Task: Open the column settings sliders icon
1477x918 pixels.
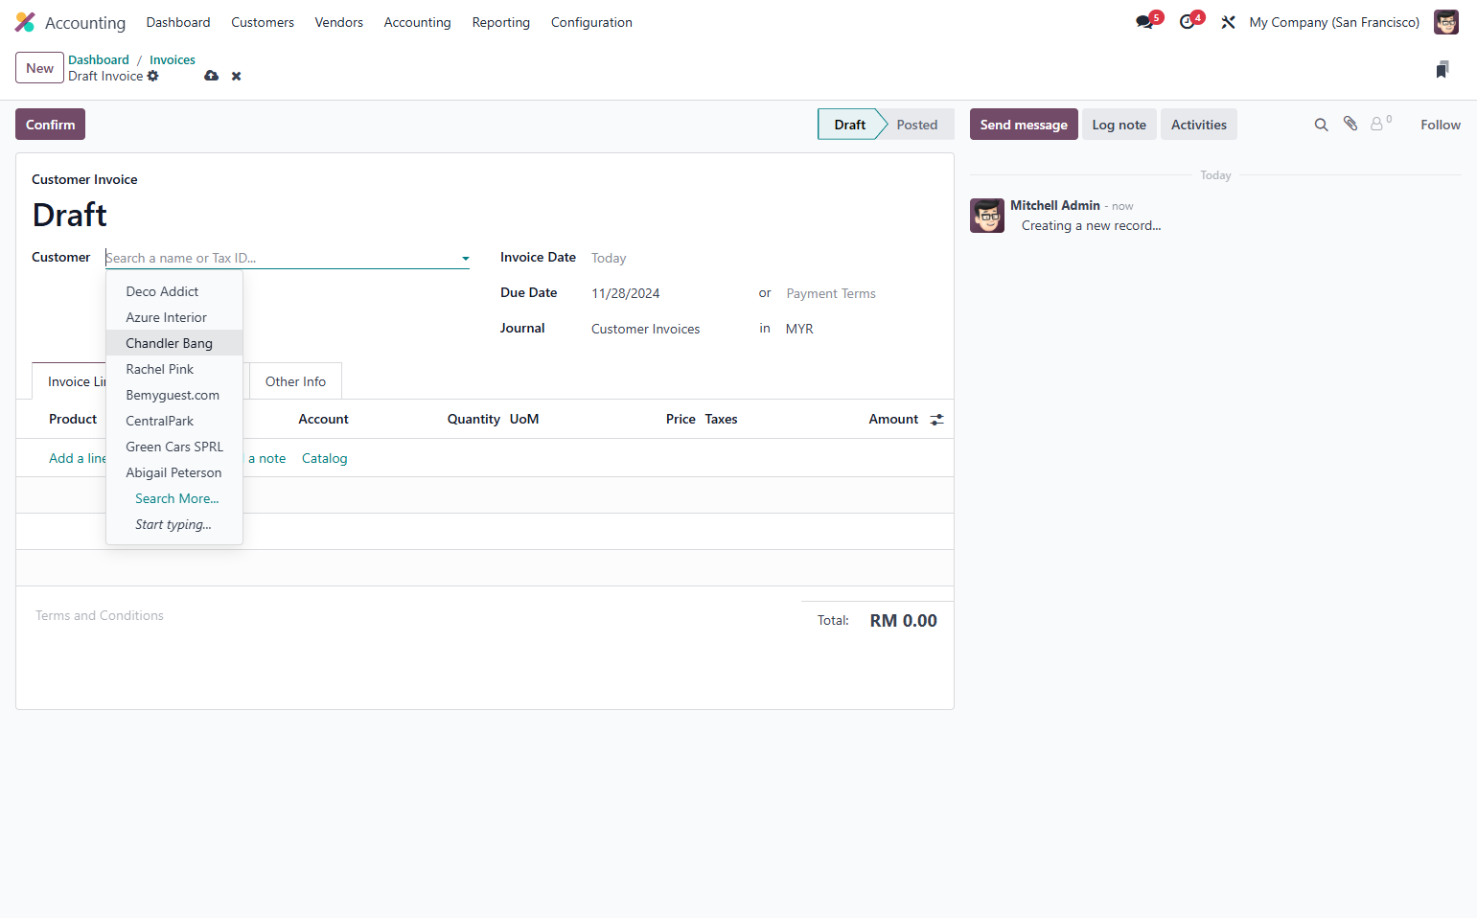Action: point(937,419)
